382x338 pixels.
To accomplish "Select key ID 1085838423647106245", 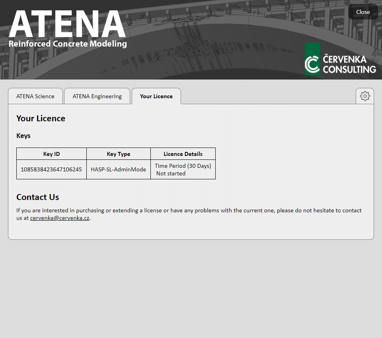I will point(51,169).
